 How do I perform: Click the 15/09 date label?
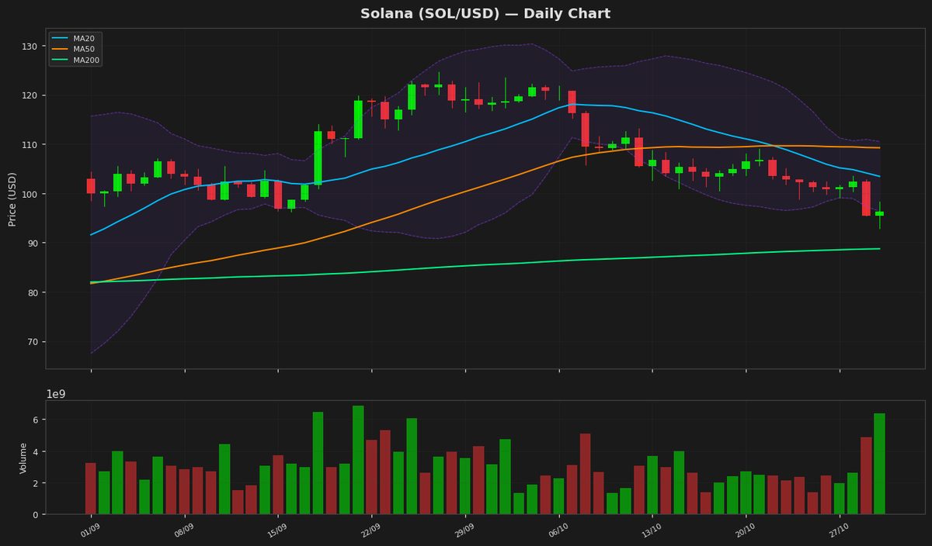277,530
